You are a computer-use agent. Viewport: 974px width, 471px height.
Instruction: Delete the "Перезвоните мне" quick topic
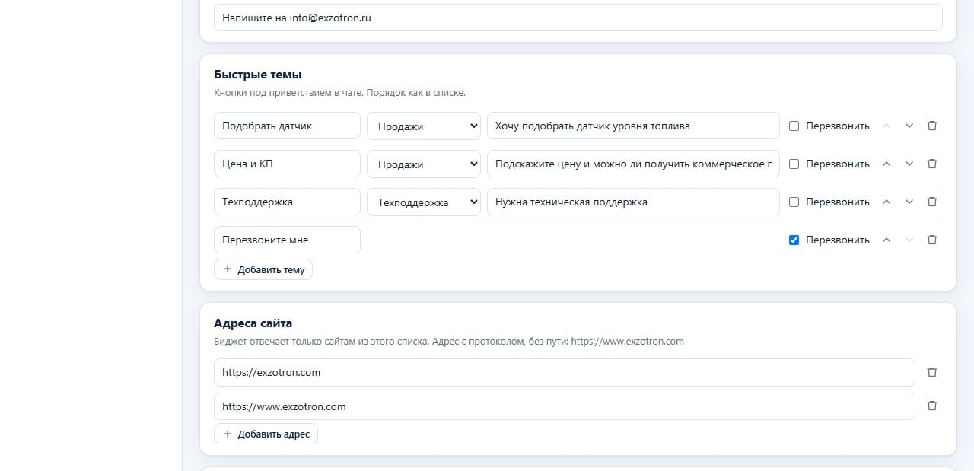[x=932, y=240]
